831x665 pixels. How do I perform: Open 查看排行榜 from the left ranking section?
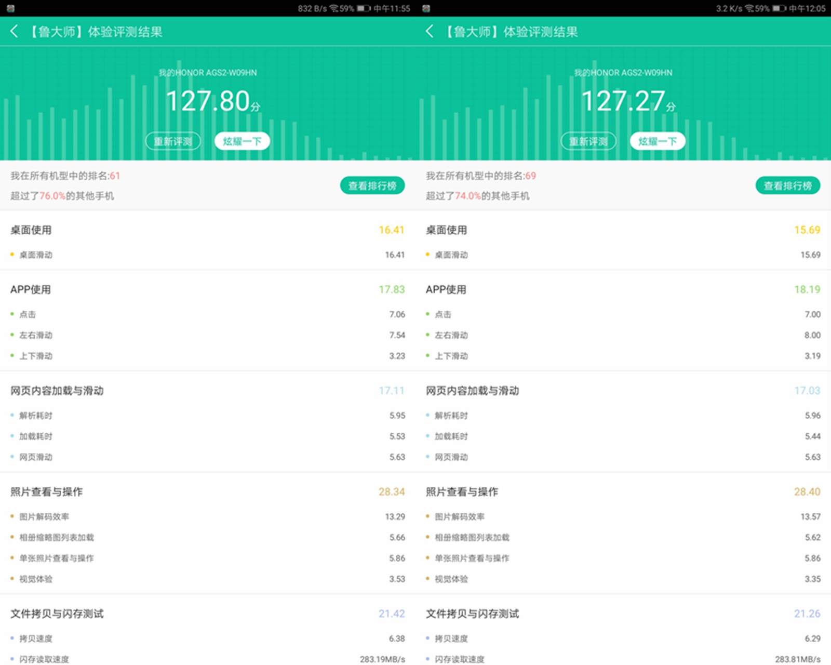tap(372, 185)
